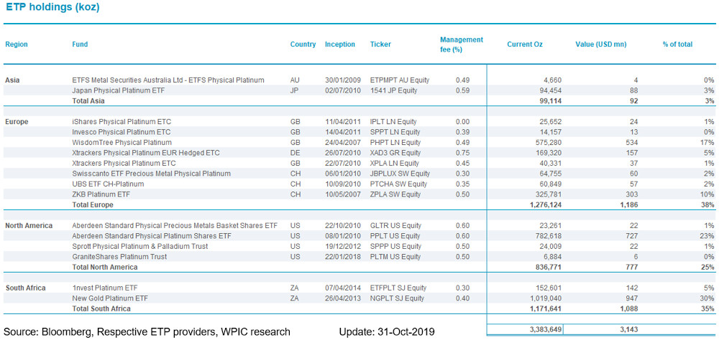
Task: Select the 'Europe' region label
Action: [x=17, y=122]
